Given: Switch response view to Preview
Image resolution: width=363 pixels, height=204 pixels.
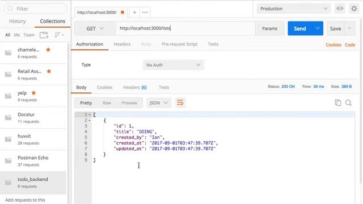Looking at the screenshot, I should pyautogui.click(x=129, y=103).
